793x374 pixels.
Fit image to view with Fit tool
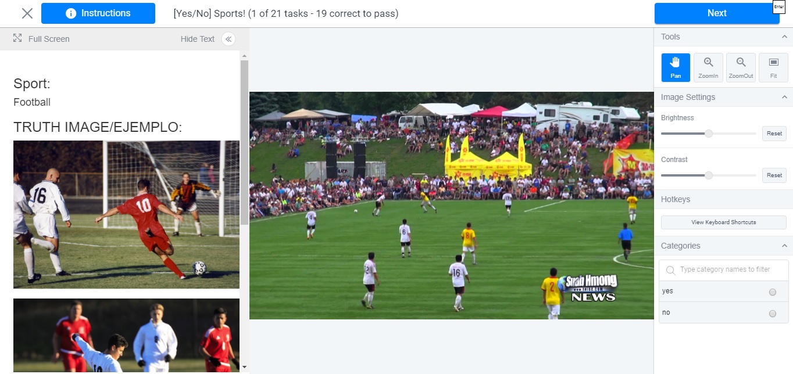[773, 67]
